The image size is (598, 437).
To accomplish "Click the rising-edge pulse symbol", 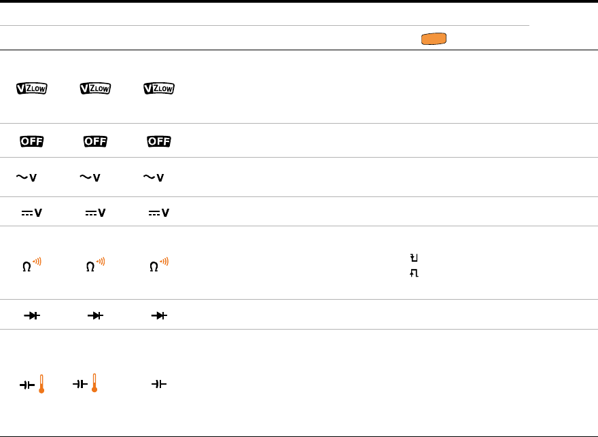I will 413,273.
